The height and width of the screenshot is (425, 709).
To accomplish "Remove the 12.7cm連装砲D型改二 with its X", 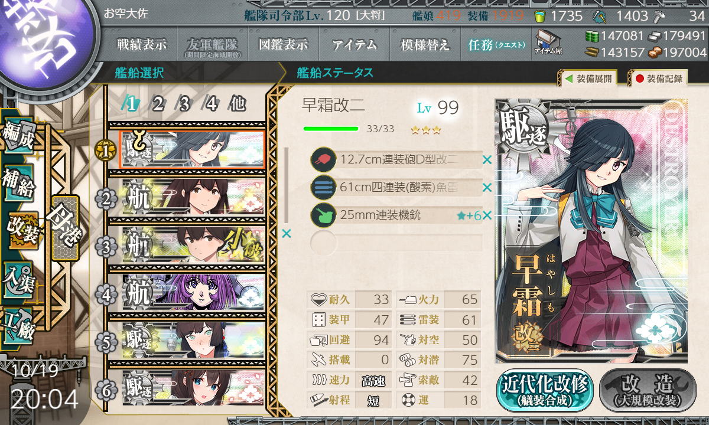I will [487, 159].
